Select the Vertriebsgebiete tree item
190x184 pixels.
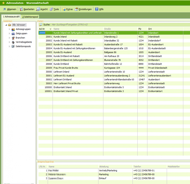click(24, 42)
